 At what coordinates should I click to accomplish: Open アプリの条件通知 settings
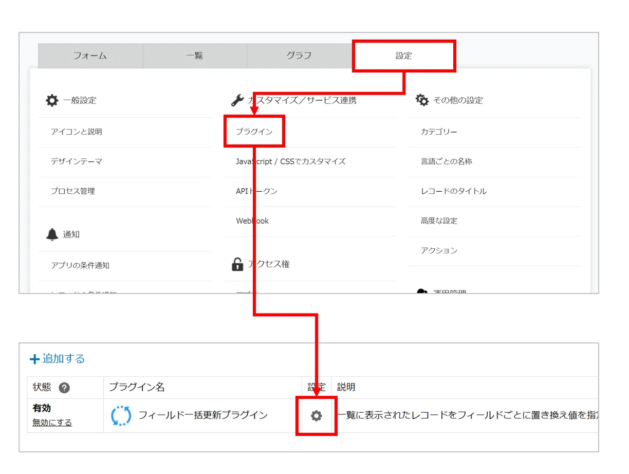(x=80, y=265)
